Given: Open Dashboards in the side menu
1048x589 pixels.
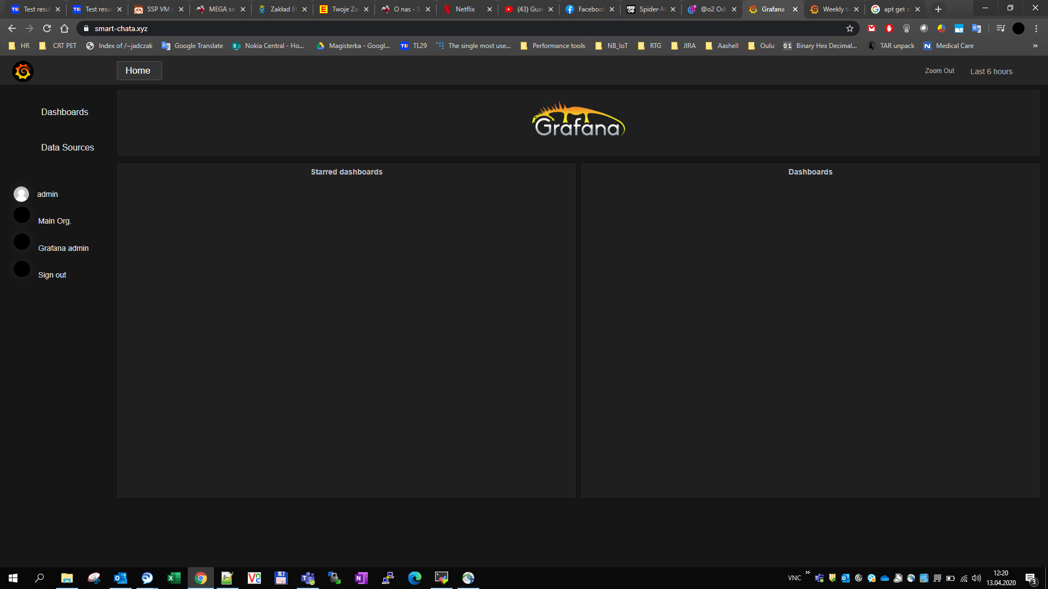Looking at the screenshot, I should [x=64, y=112].
